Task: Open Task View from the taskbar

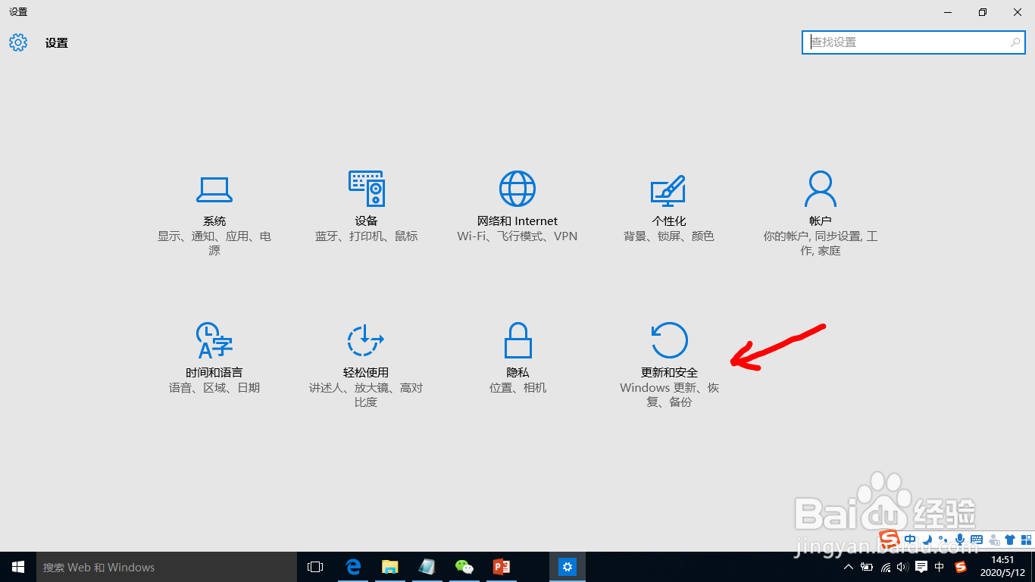Action: pos(314,566)
